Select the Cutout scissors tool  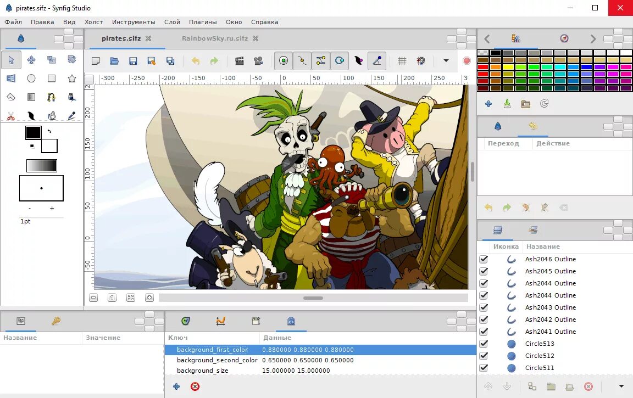pos(12,116)
